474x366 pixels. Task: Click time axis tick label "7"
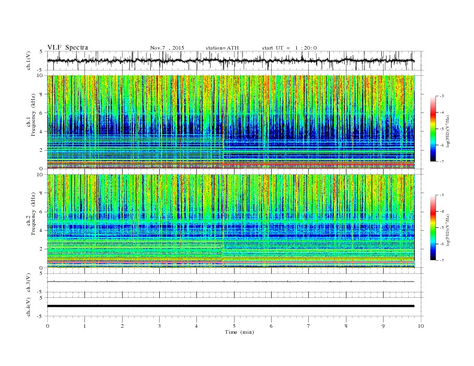309,326
